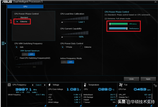Click the green Efficiency bar
The width and height of the screenshot is (158, 107).
[x=118, y=24]
